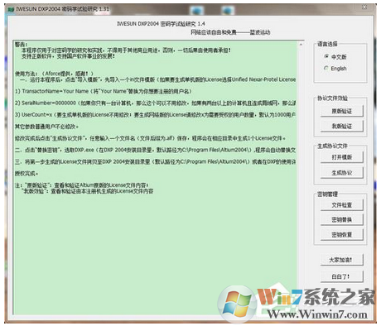Viewport: 381px width, 326px height.
Task: Click the app icon in the title bar
Action: point(12,9)
